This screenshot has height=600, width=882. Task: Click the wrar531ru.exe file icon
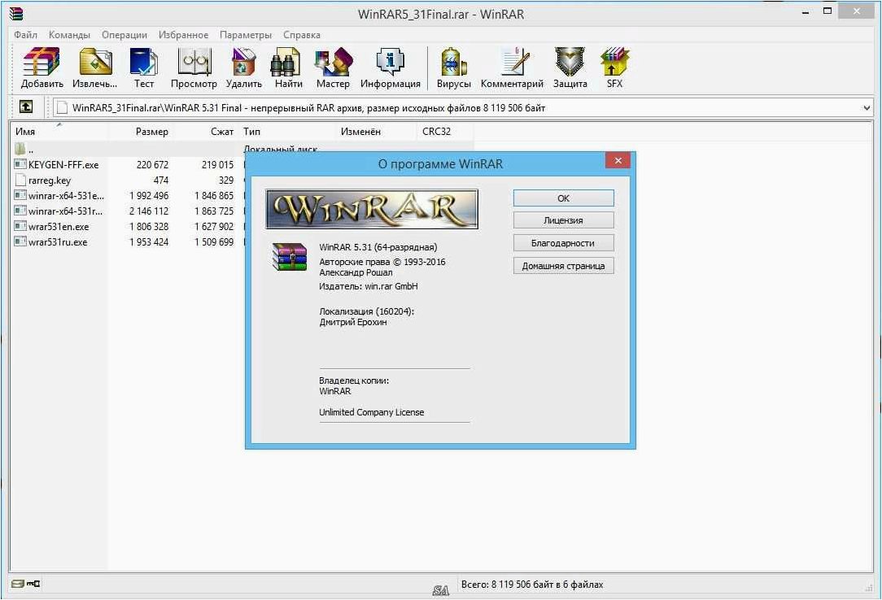[20, 241]
